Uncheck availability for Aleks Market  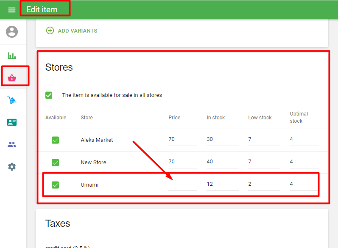pyautogui.click(x=55, y=140)
